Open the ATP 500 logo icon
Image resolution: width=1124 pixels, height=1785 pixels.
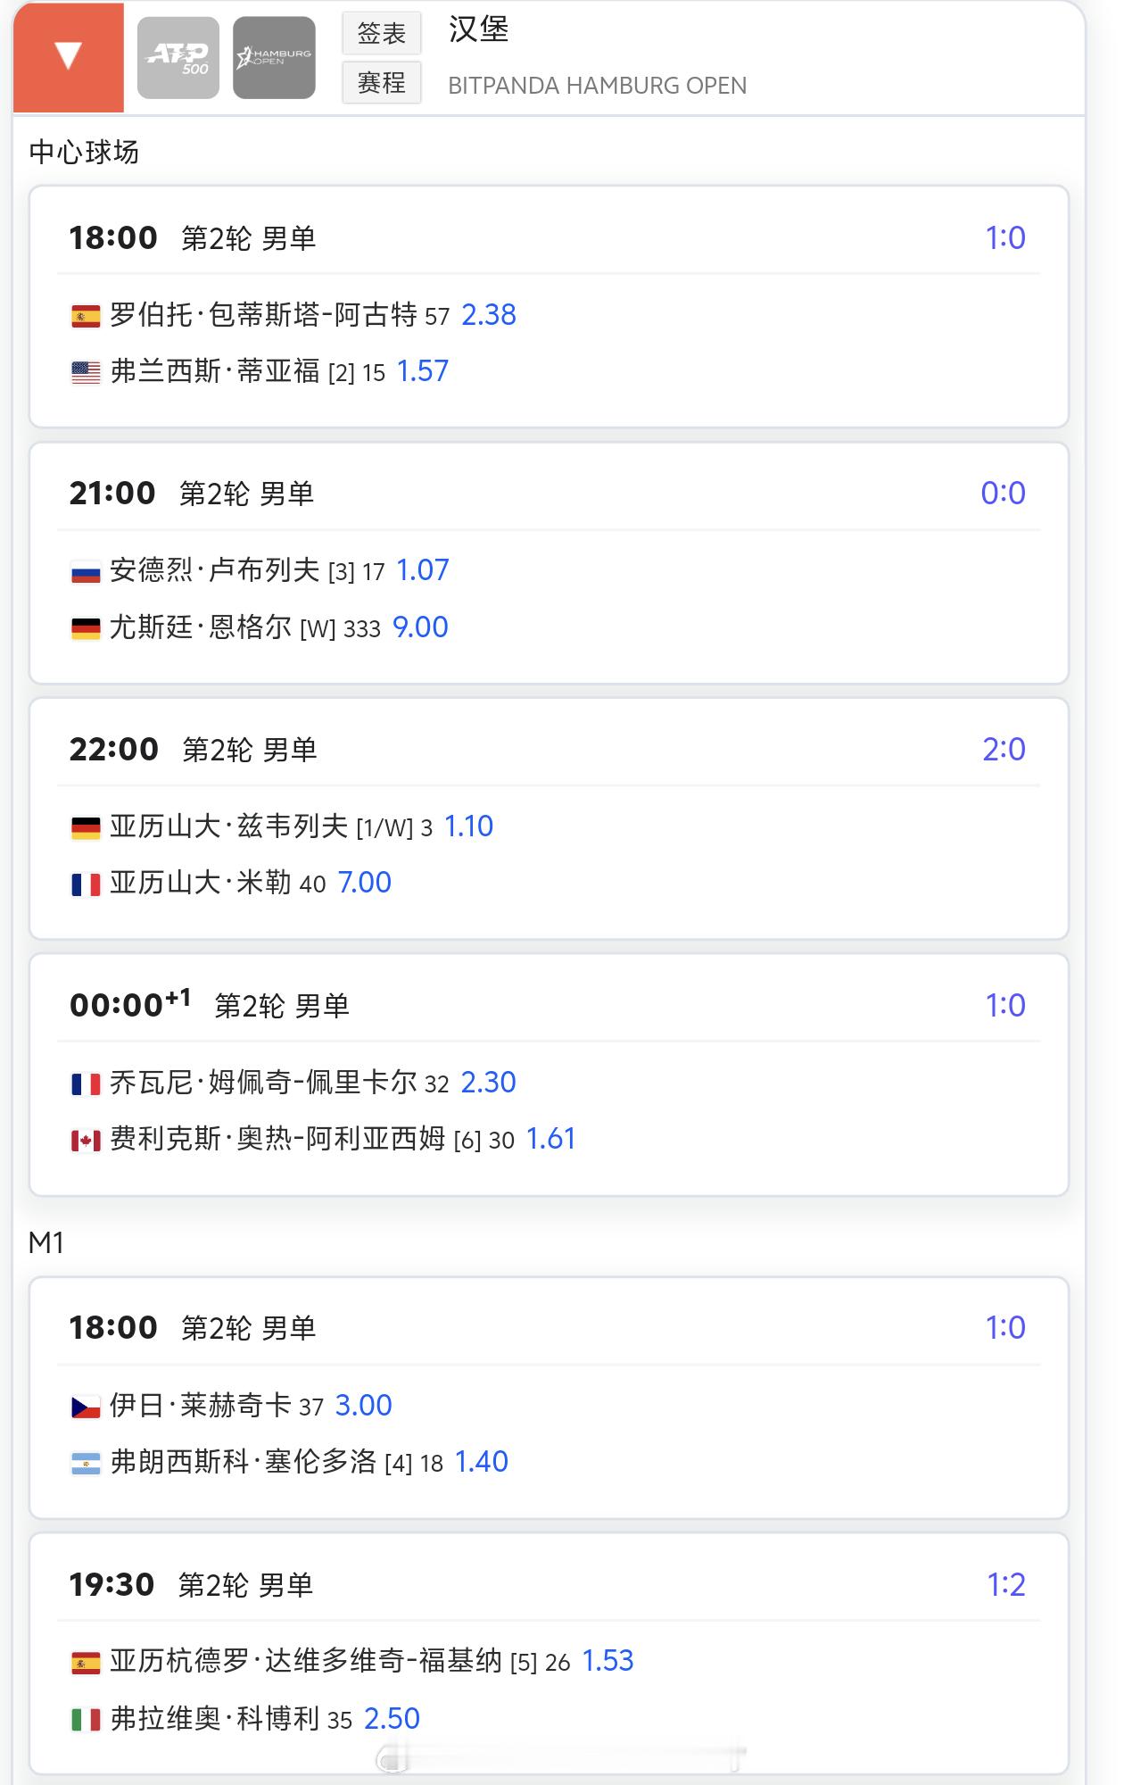(178, 57)
